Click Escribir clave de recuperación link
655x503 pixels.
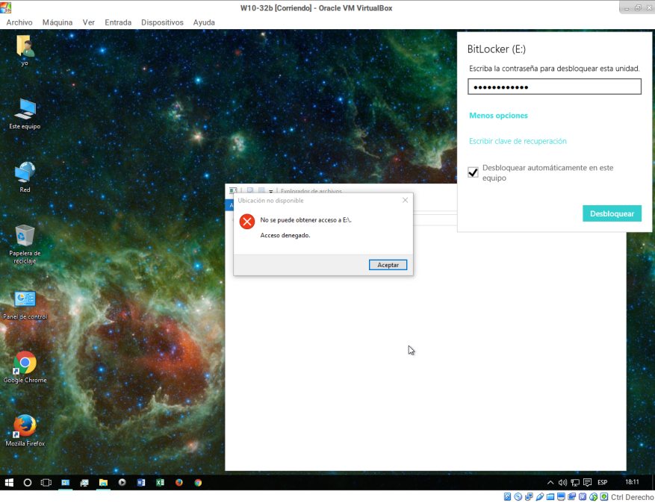pos(518,141)
